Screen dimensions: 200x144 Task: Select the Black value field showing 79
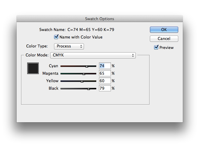(x=105, y=88)
